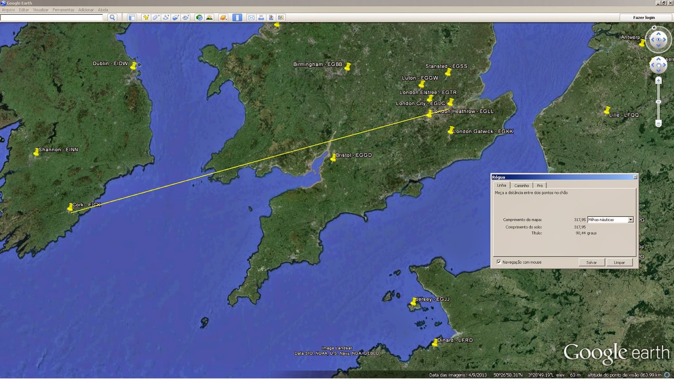Toggle the sunlight icon

coord(209,17)
